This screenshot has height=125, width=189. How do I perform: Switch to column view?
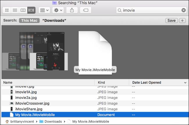coord(23,10)
